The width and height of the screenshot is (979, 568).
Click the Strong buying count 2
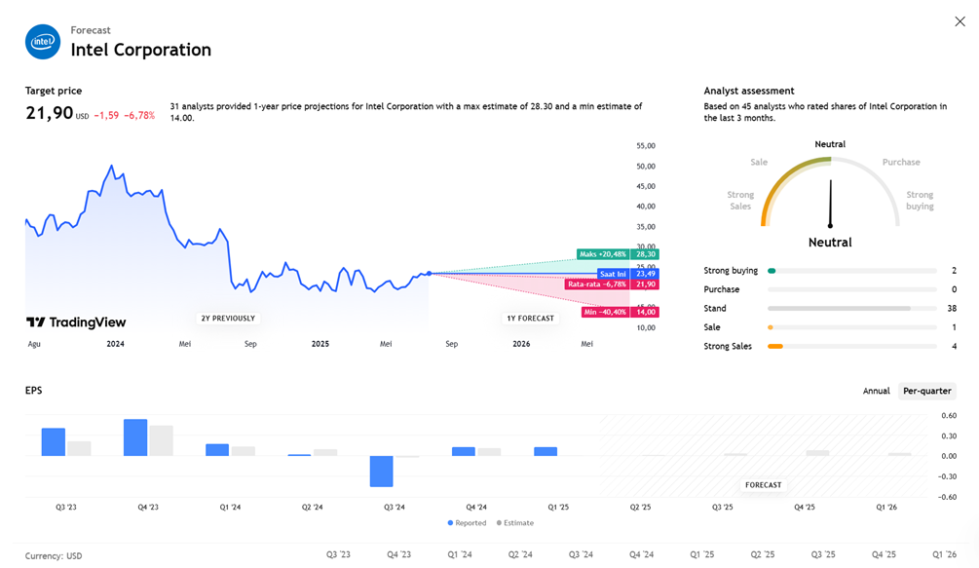(954, 271)
